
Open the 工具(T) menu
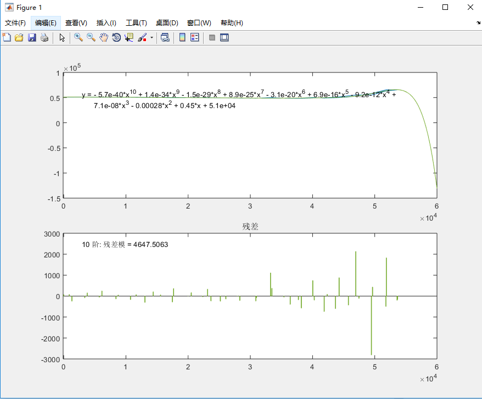click(136, 23)
